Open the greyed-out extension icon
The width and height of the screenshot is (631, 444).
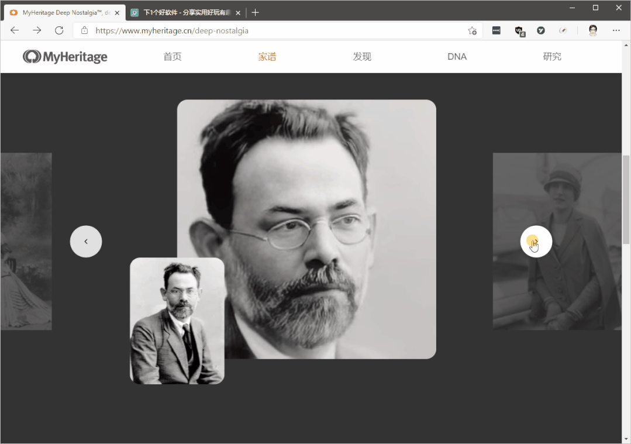(x=563, y=30)
